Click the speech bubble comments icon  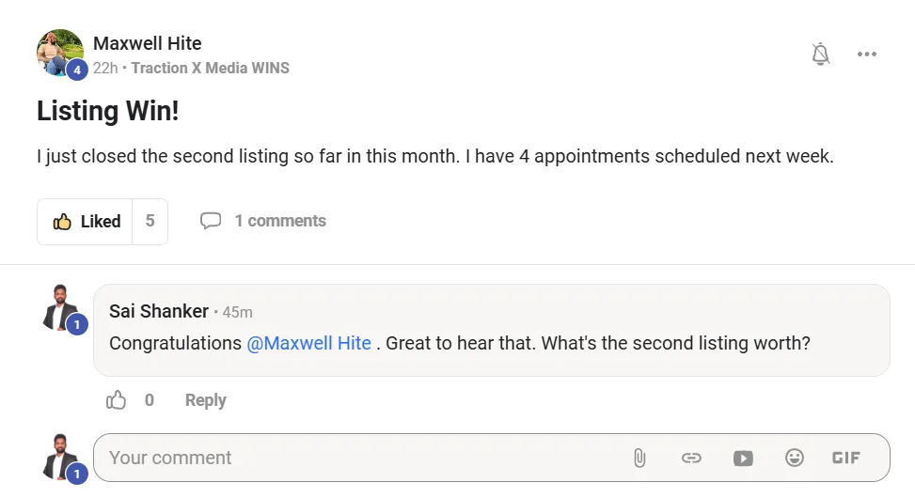210,221
